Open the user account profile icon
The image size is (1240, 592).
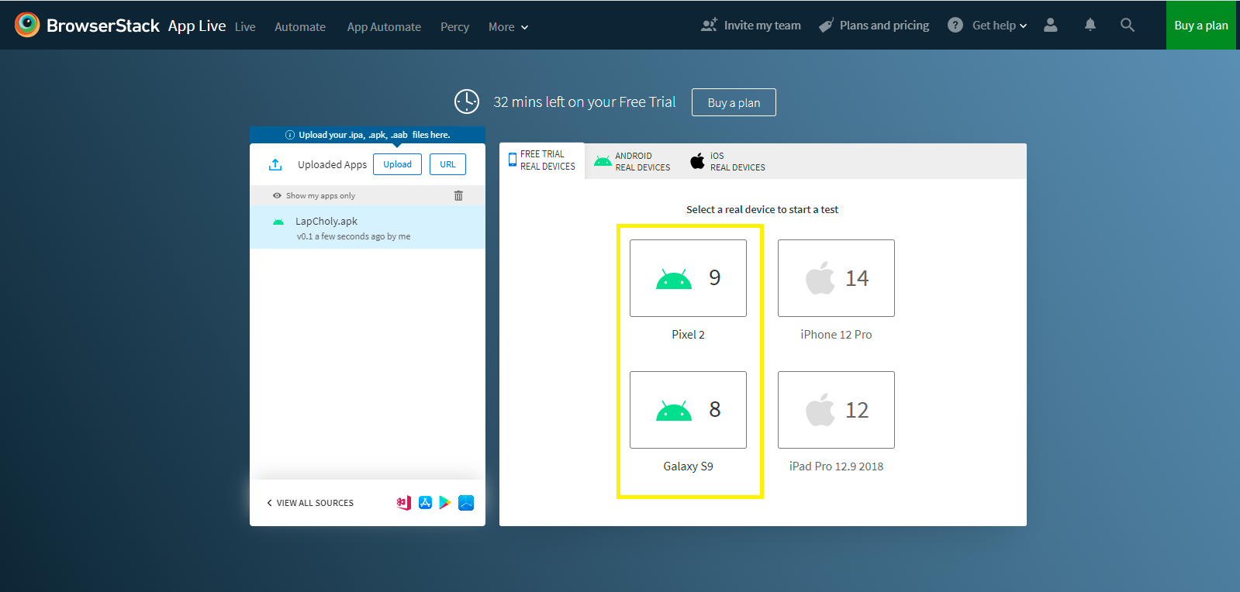click(x=1050, y=25)
